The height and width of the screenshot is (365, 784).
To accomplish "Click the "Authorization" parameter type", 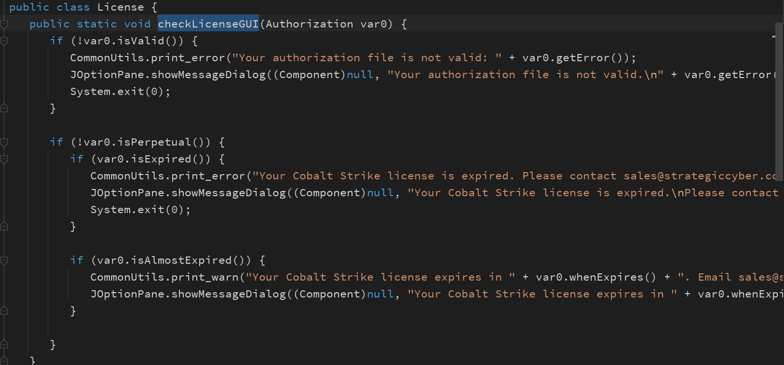I will tap(310, 24).
